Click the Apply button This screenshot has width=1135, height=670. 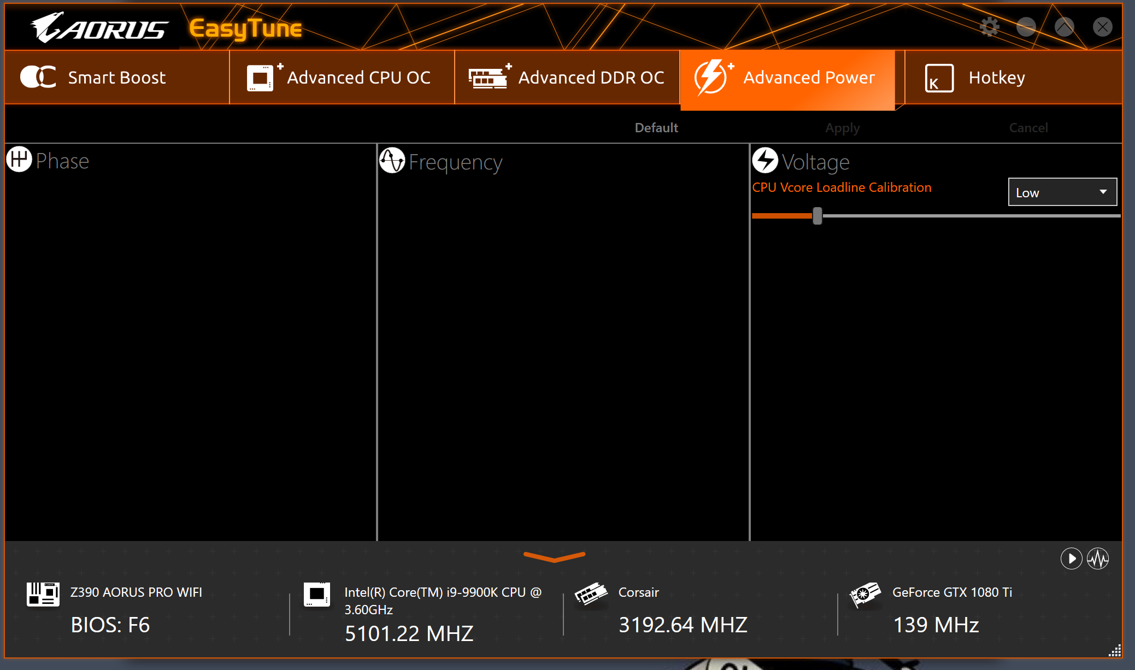842,127
